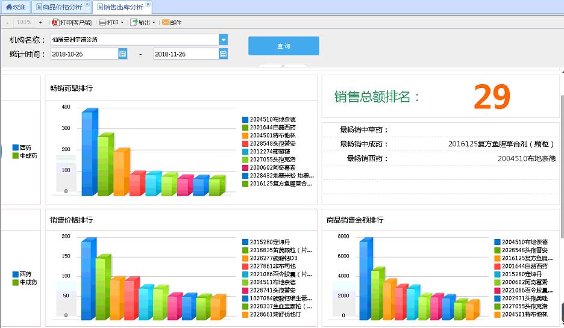Click legend entry 2004510布地奈德 in 畅销药品排行
Screen dimensions: 564x328
point(269,119)
